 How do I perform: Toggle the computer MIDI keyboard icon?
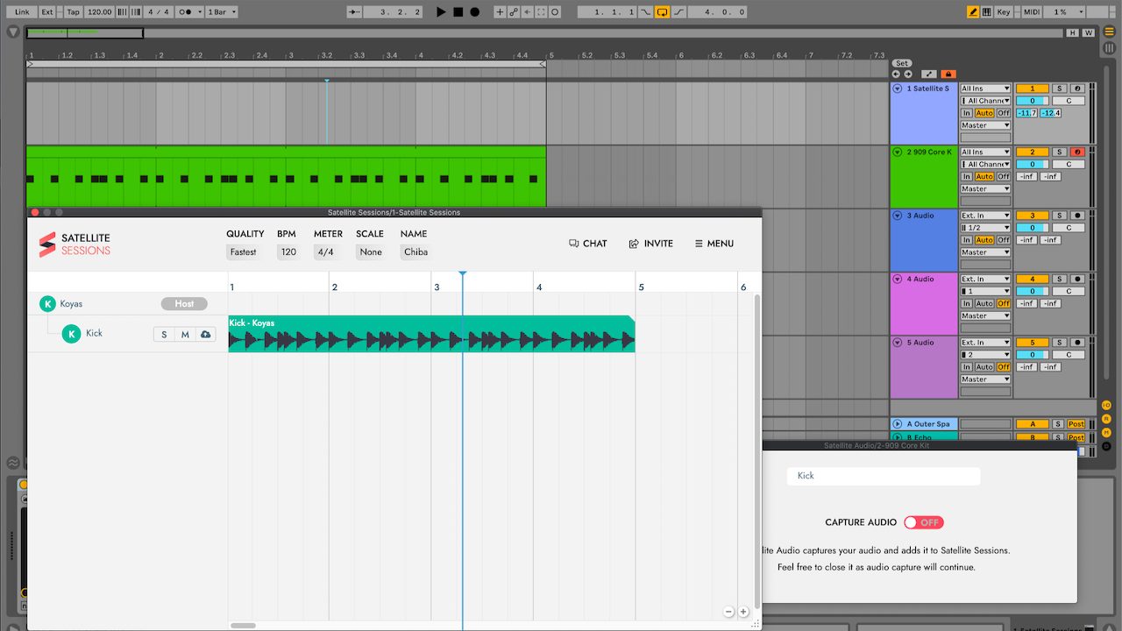coord(987,12)
